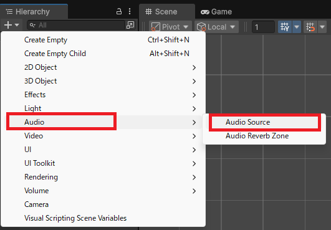Open the Pivot handle position dropdown
The height and width of the screenshot is (230, 331).
point(170,27)
